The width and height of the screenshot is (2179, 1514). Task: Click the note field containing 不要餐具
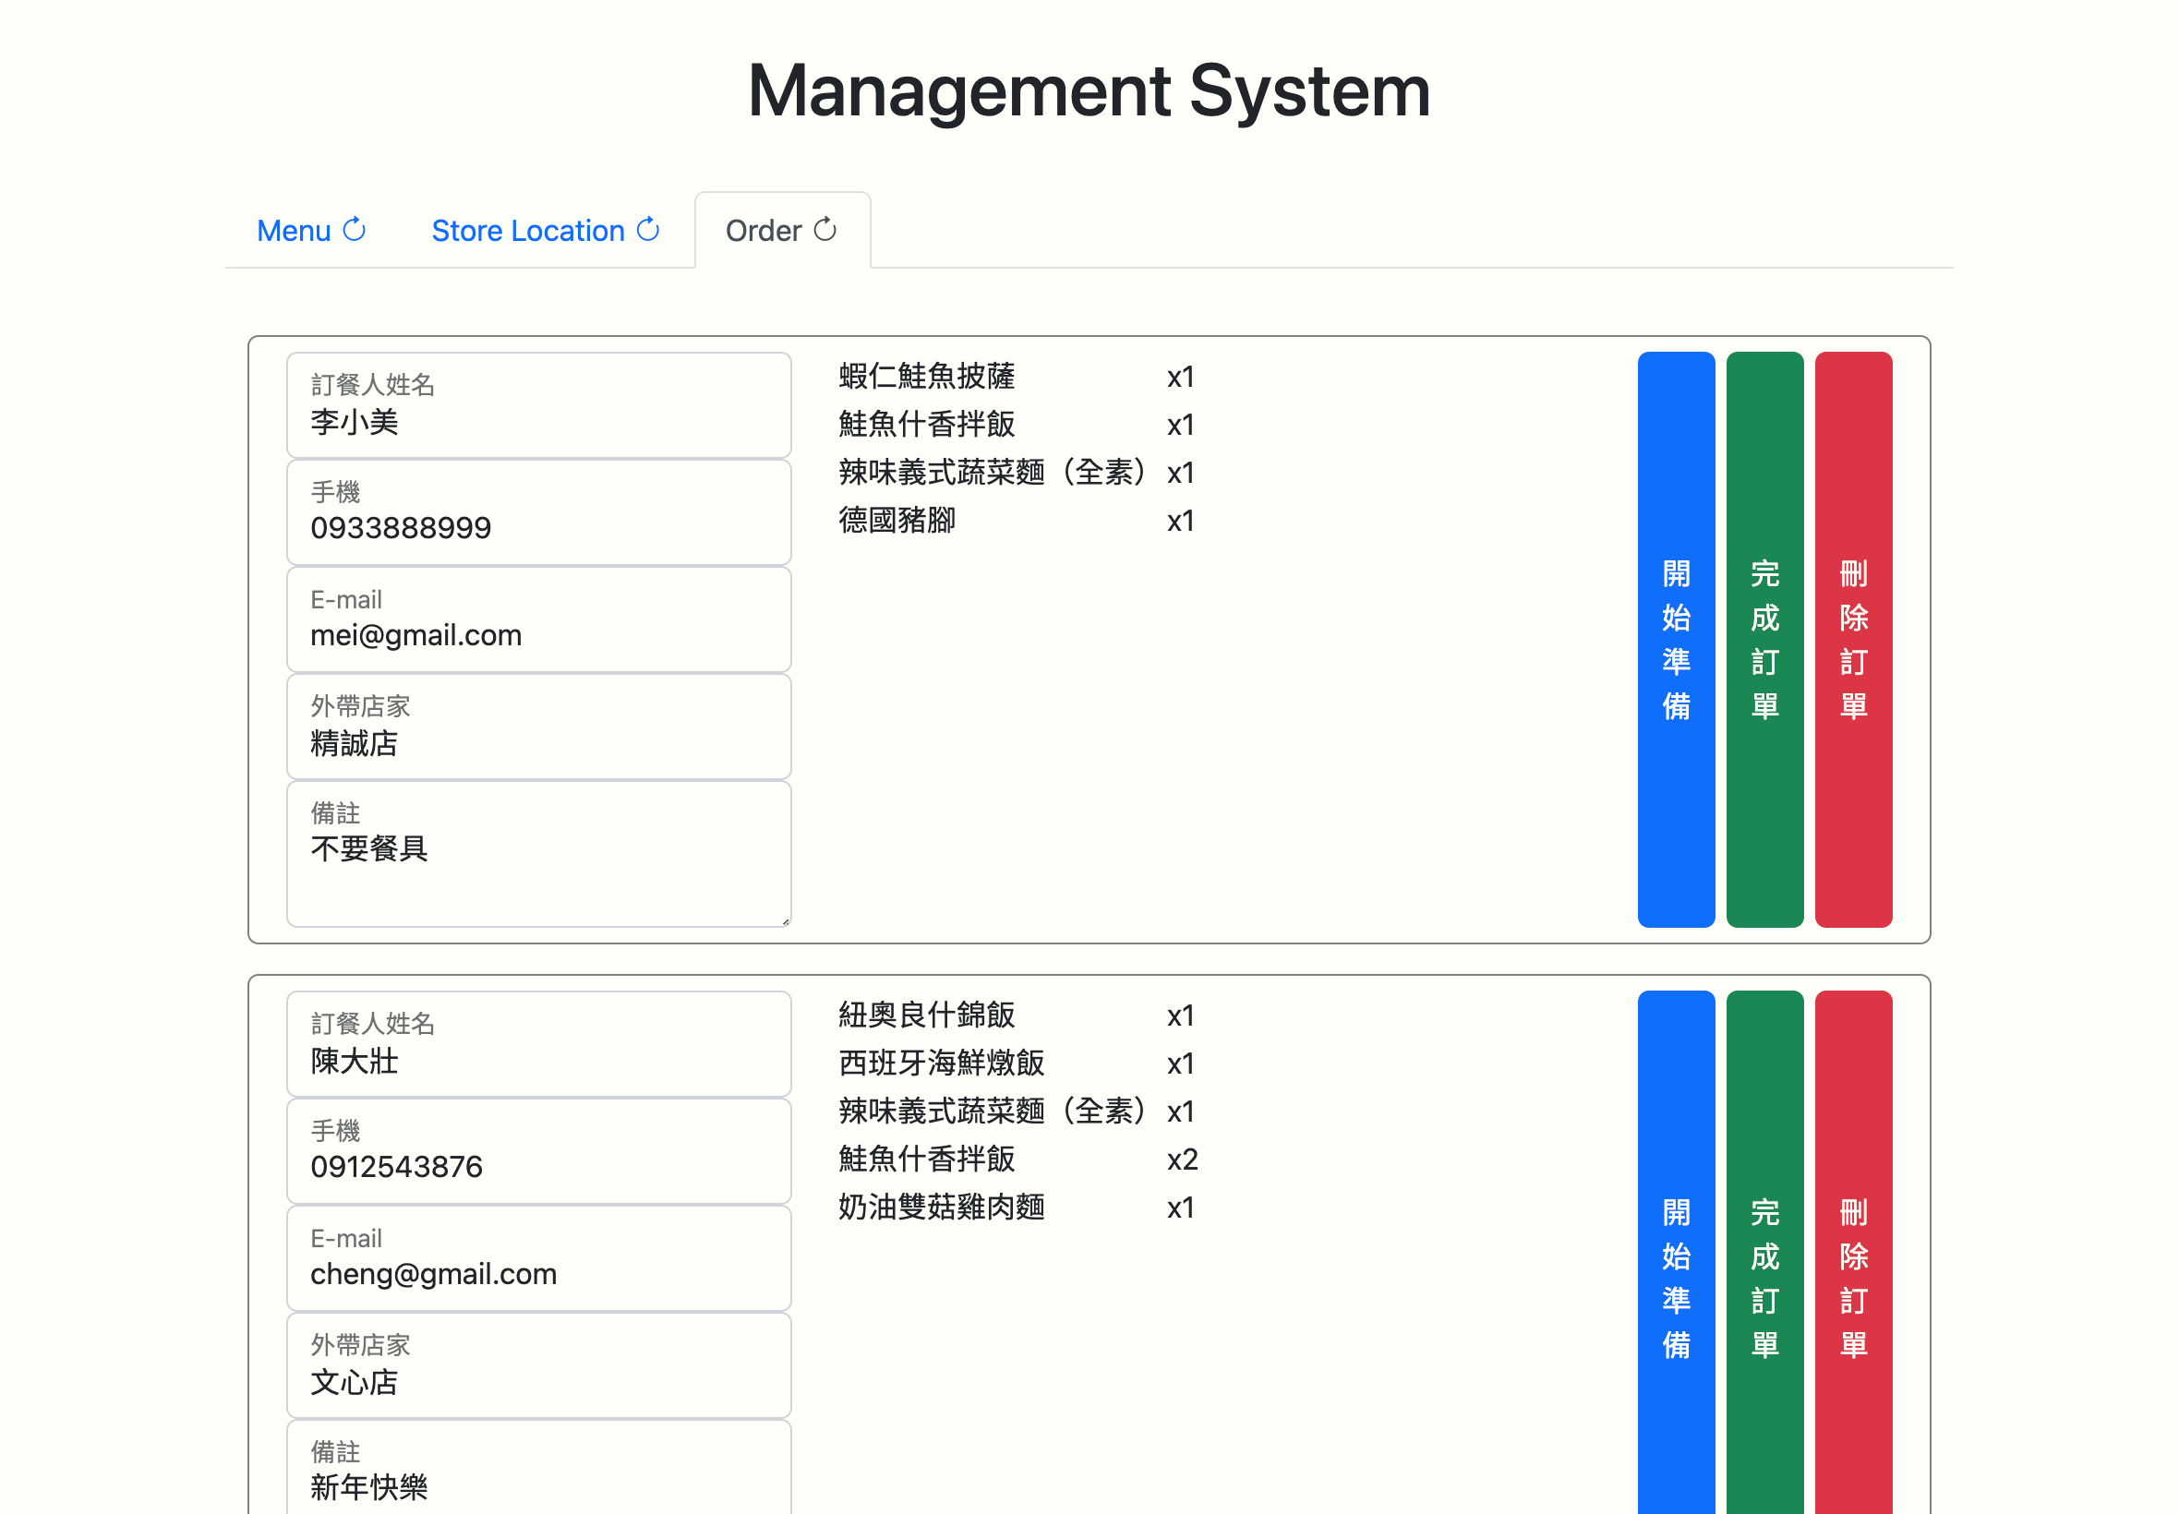click(539, 852)
